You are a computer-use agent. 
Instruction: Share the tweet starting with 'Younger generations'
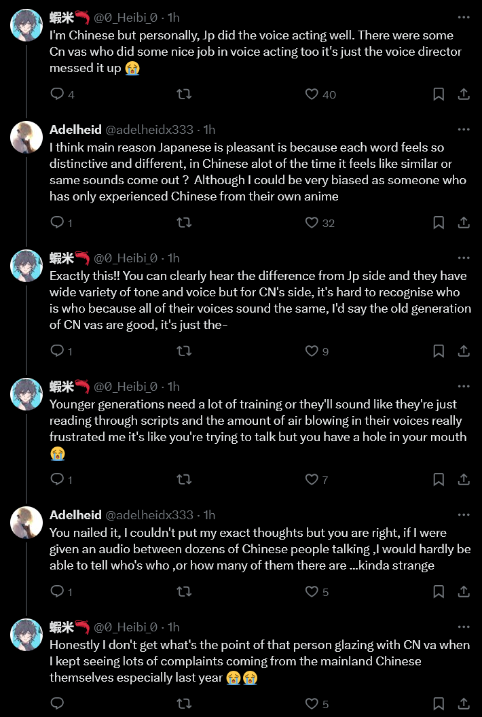click(464, 480)
